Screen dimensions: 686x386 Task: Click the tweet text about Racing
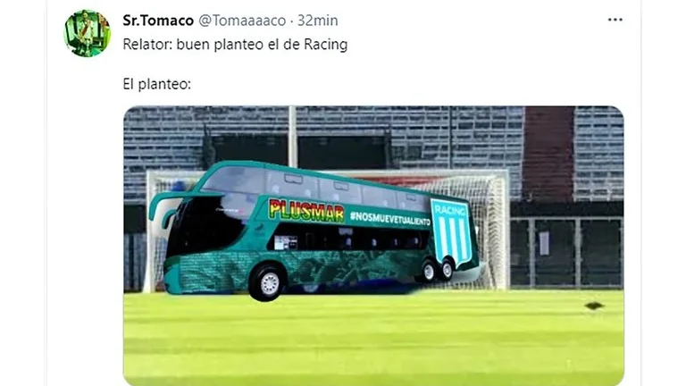pyautogui.click(x=235, y=45)
